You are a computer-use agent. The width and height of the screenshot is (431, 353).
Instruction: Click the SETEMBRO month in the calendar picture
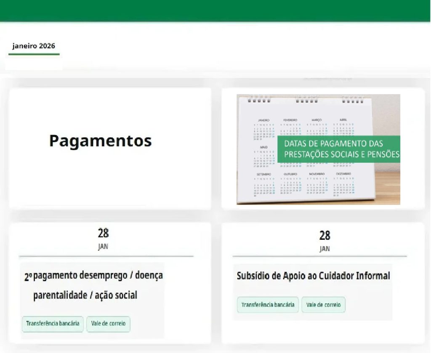pyautogui.click(x=263, y=174)
